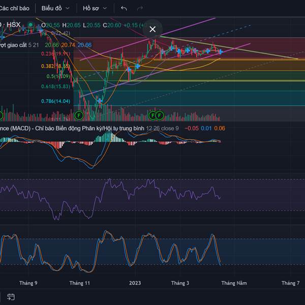Click the Tháng Năm time axis label

(234, 283)
